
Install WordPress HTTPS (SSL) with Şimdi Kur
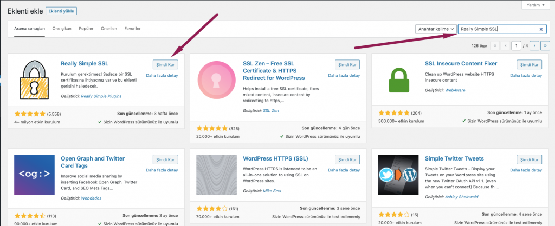pos(347,159)
